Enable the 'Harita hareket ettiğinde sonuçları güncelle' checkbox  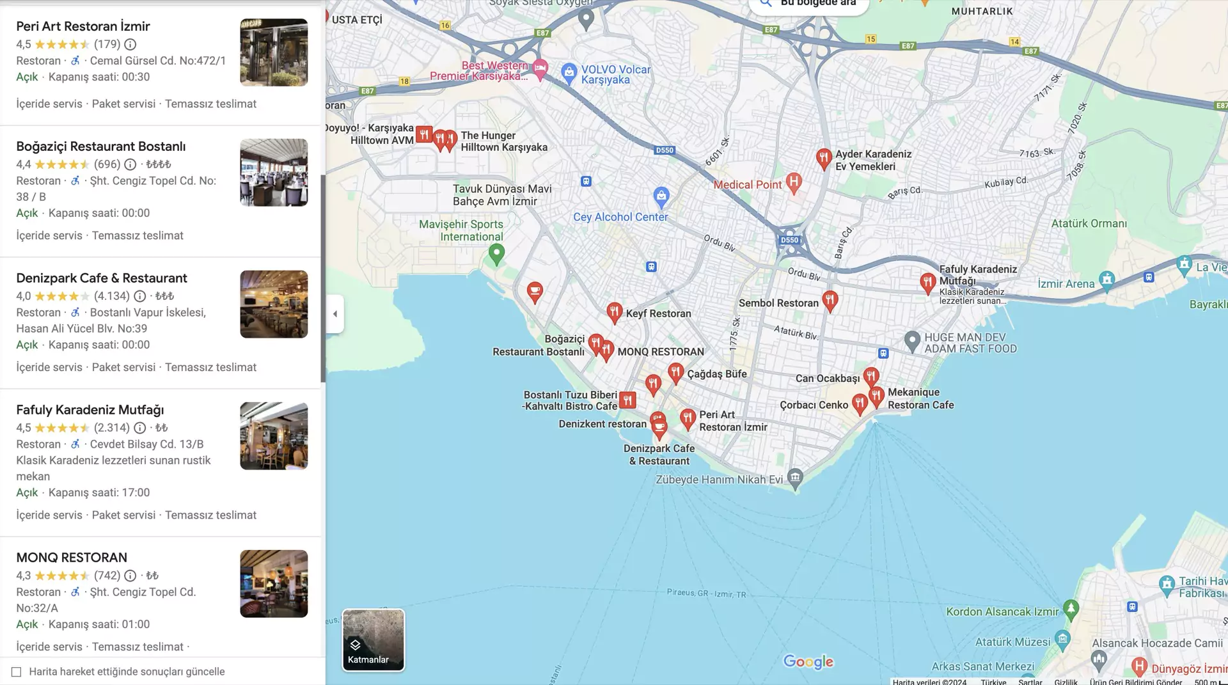click(16, 672)
